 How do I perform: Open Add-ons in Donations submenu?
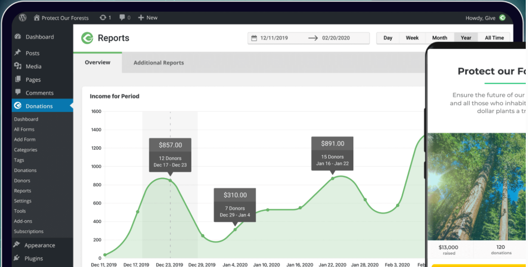coord(23,221)
